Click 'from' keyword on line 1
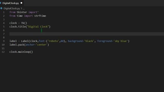The image size is (164, 92). 12,12
